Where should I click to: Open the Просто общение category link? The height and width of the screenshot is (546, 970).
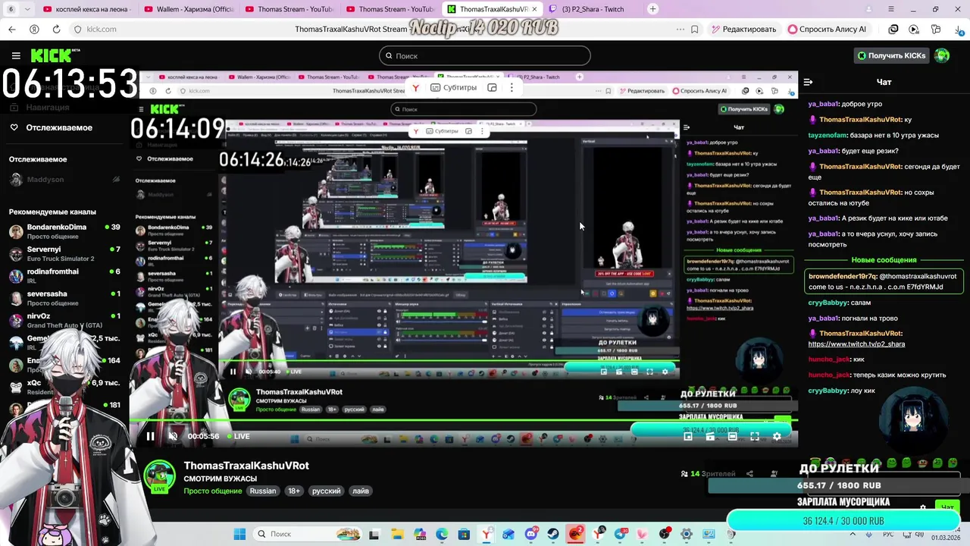212,491
